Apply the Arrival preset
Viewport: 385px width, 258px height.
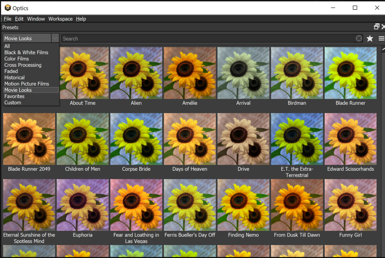click(243, 73)
